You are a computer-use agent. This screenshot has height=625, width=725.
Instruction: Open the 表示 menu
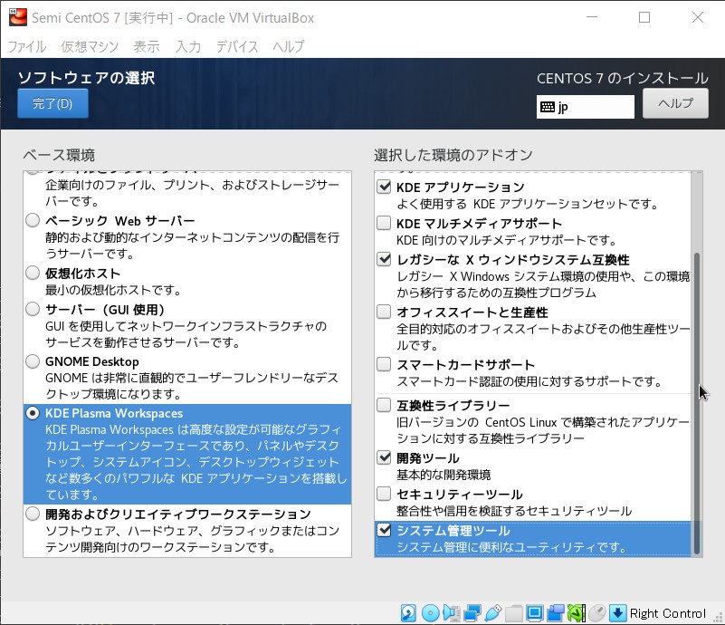pos(147,46)
